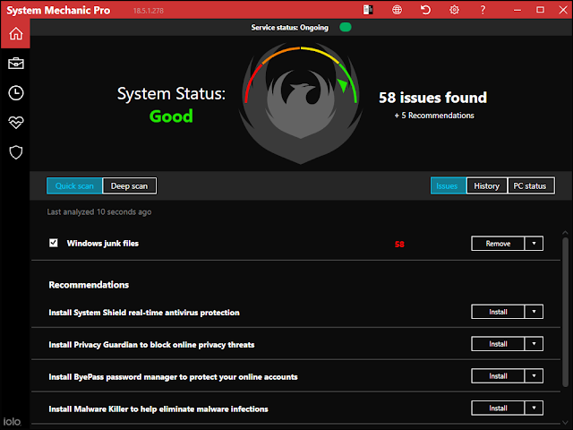Viewport: 573px width, 430px height.
Task: Open the LiveBoost heartbeat icon in sidebar
Action: (16, 123)
